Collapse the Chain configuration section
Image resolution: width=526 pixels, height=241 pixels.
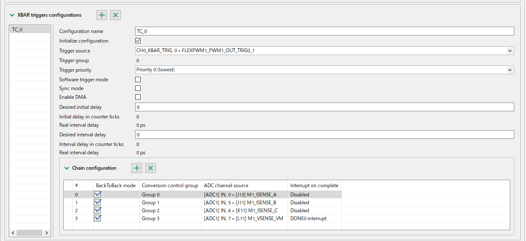tap(67, 168)
